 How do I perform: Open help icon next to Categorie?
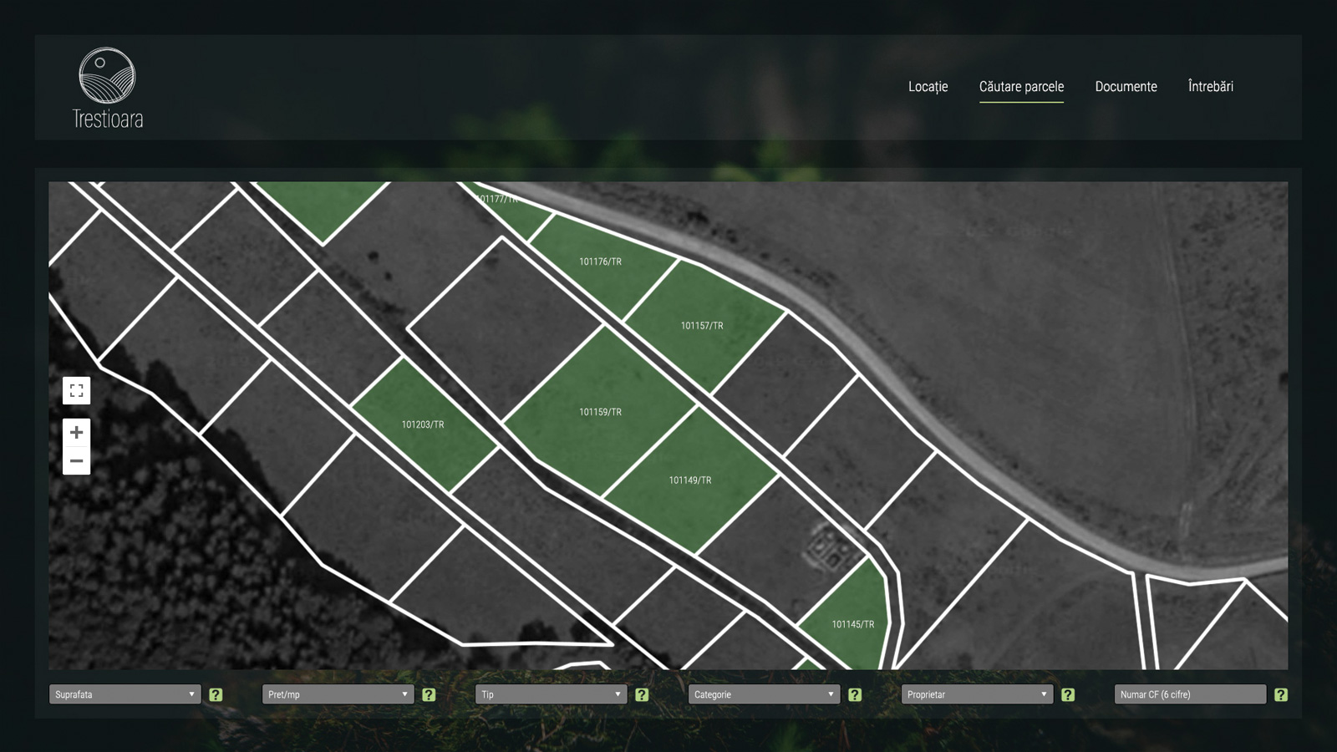pyautogui.click(x=855, y=694)
